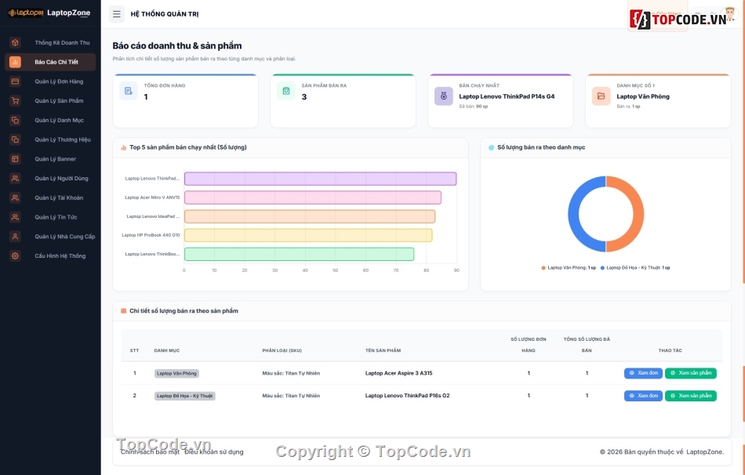
Task: Click the Laptop Văn Phòng category badge
Action: [x=176, y=373]
